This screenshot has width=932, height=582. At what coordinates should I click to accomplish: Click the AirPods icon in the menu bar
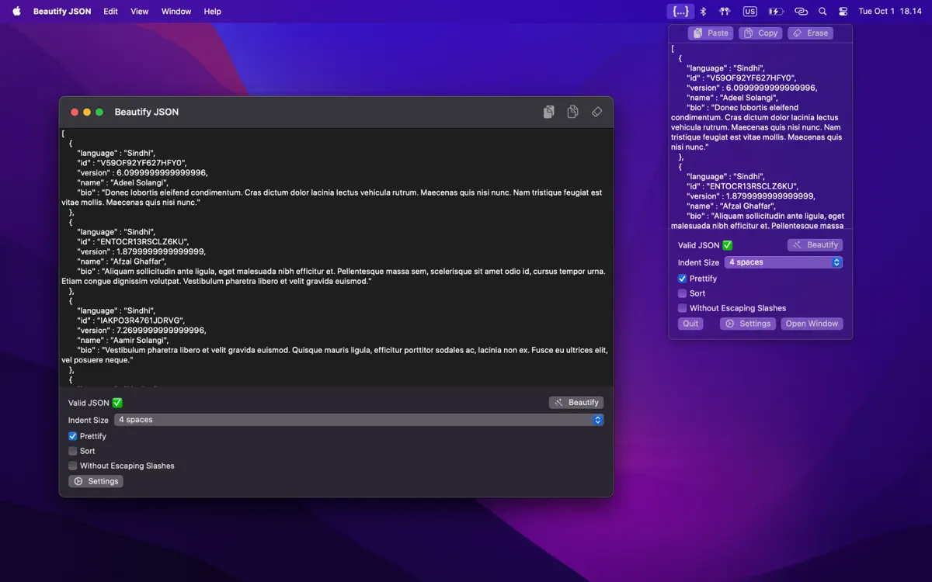pos(725,12)
